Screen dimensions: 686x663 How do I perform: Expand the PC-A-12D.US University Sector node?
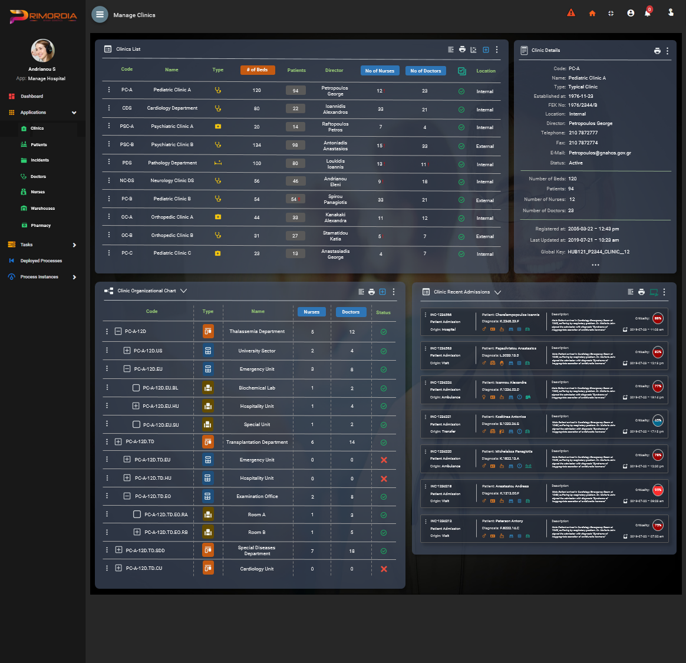[x=127, y=351]
